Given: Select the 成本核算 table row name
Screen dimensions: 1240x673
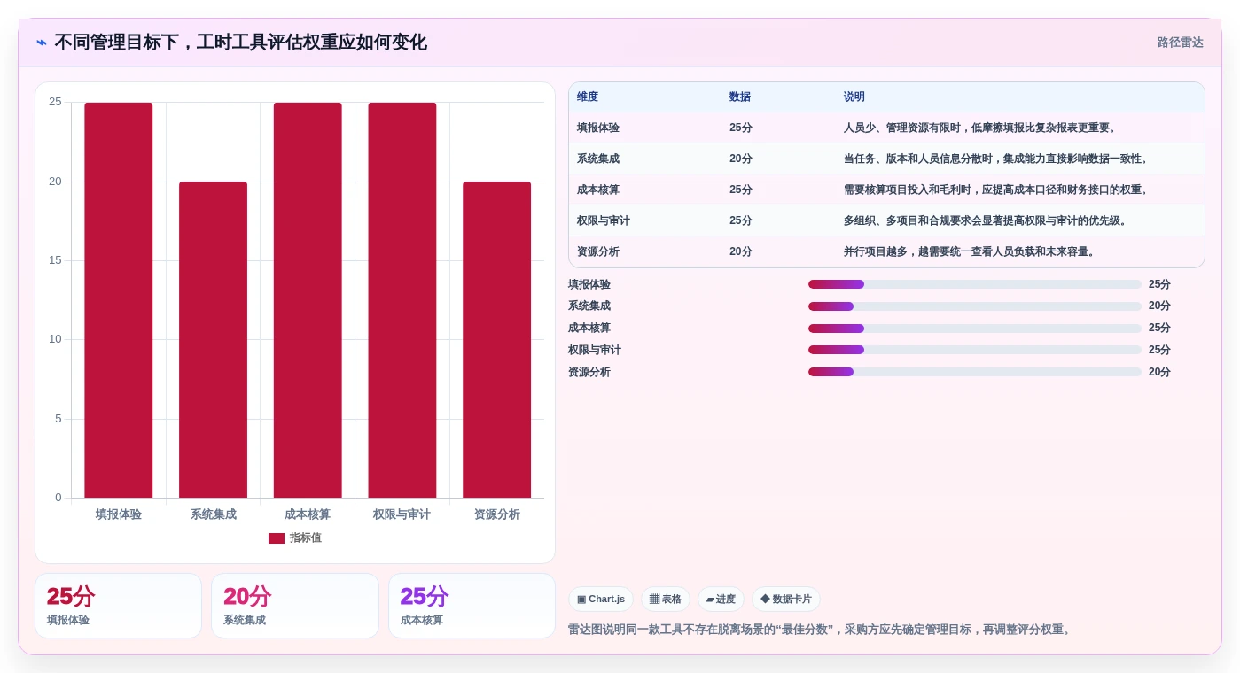Looking at the screenshot, I should [598, 190].
